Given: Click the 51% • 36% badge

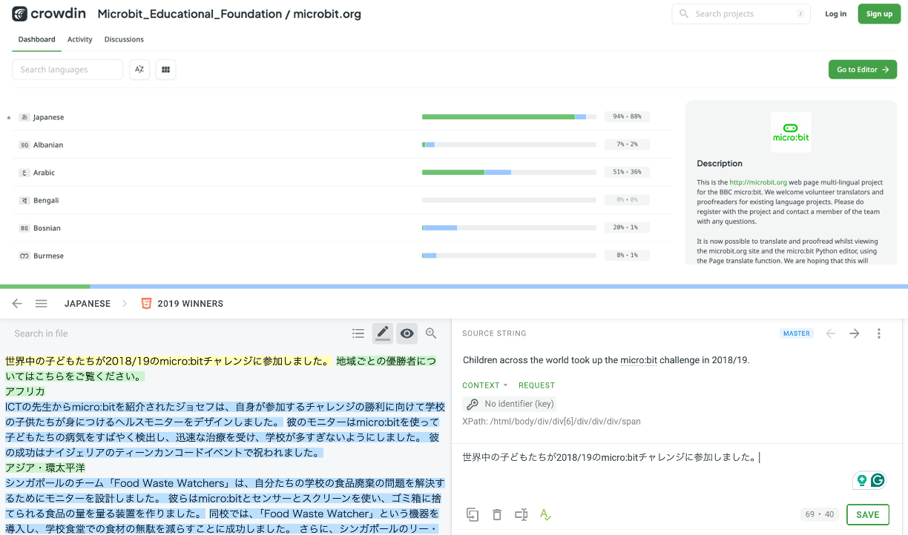Looking at the screenshot, I should tap(627, 173).
